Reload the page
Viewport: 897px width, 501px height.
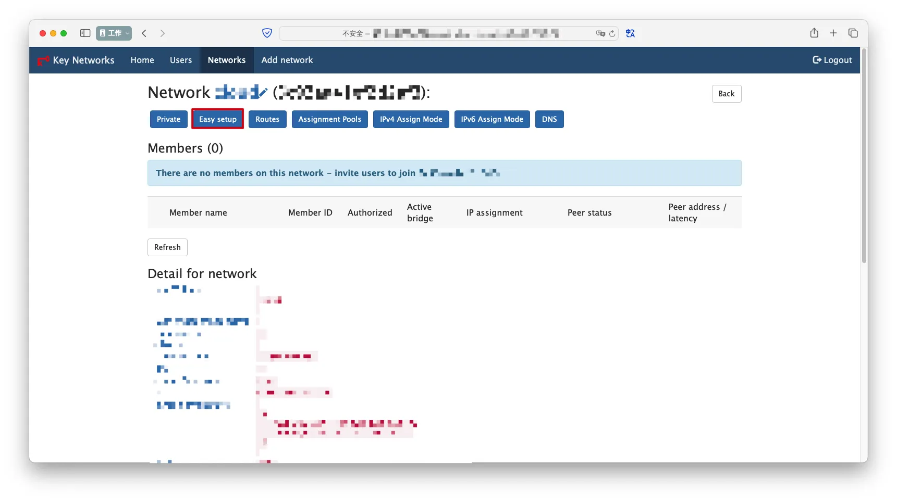pos(612,33)
